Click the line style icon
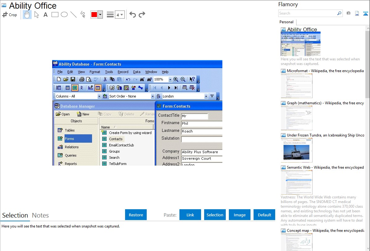The height and width of the screenshot is (251, 370). (x=110, y=15)
